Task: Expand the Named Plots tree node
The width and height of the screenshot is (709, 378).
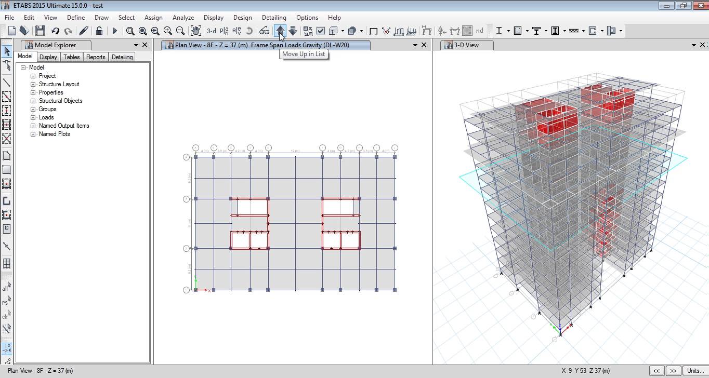Action: click(x=33, y=134)
